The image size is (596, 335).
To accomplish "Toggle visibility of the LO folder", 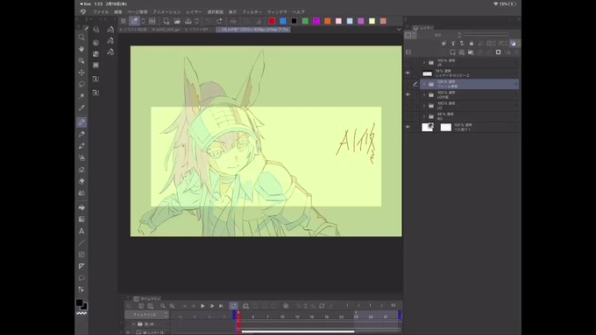I will point(408,106).
